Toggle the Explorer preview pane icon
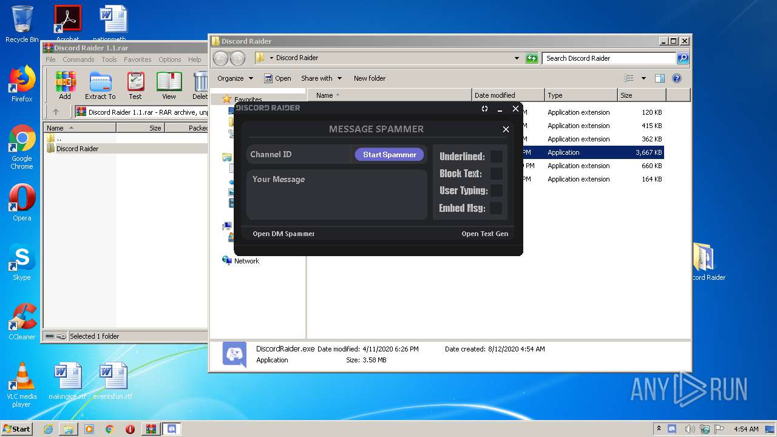Image resolution: width=777 pixels, height=437 pixels. 660,78
